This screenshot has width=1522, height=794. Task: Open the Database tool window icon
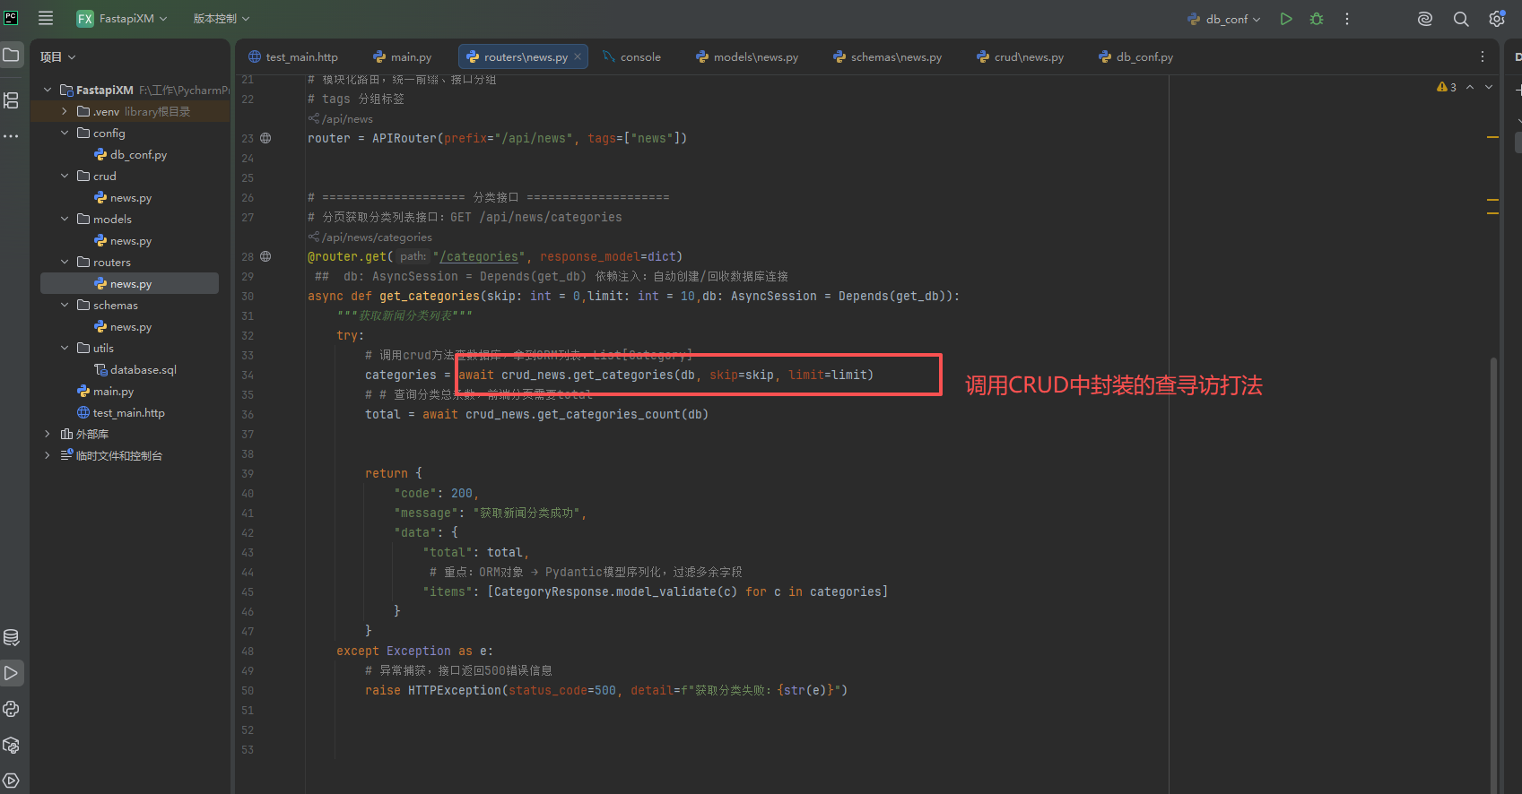[x=12, y=637]
